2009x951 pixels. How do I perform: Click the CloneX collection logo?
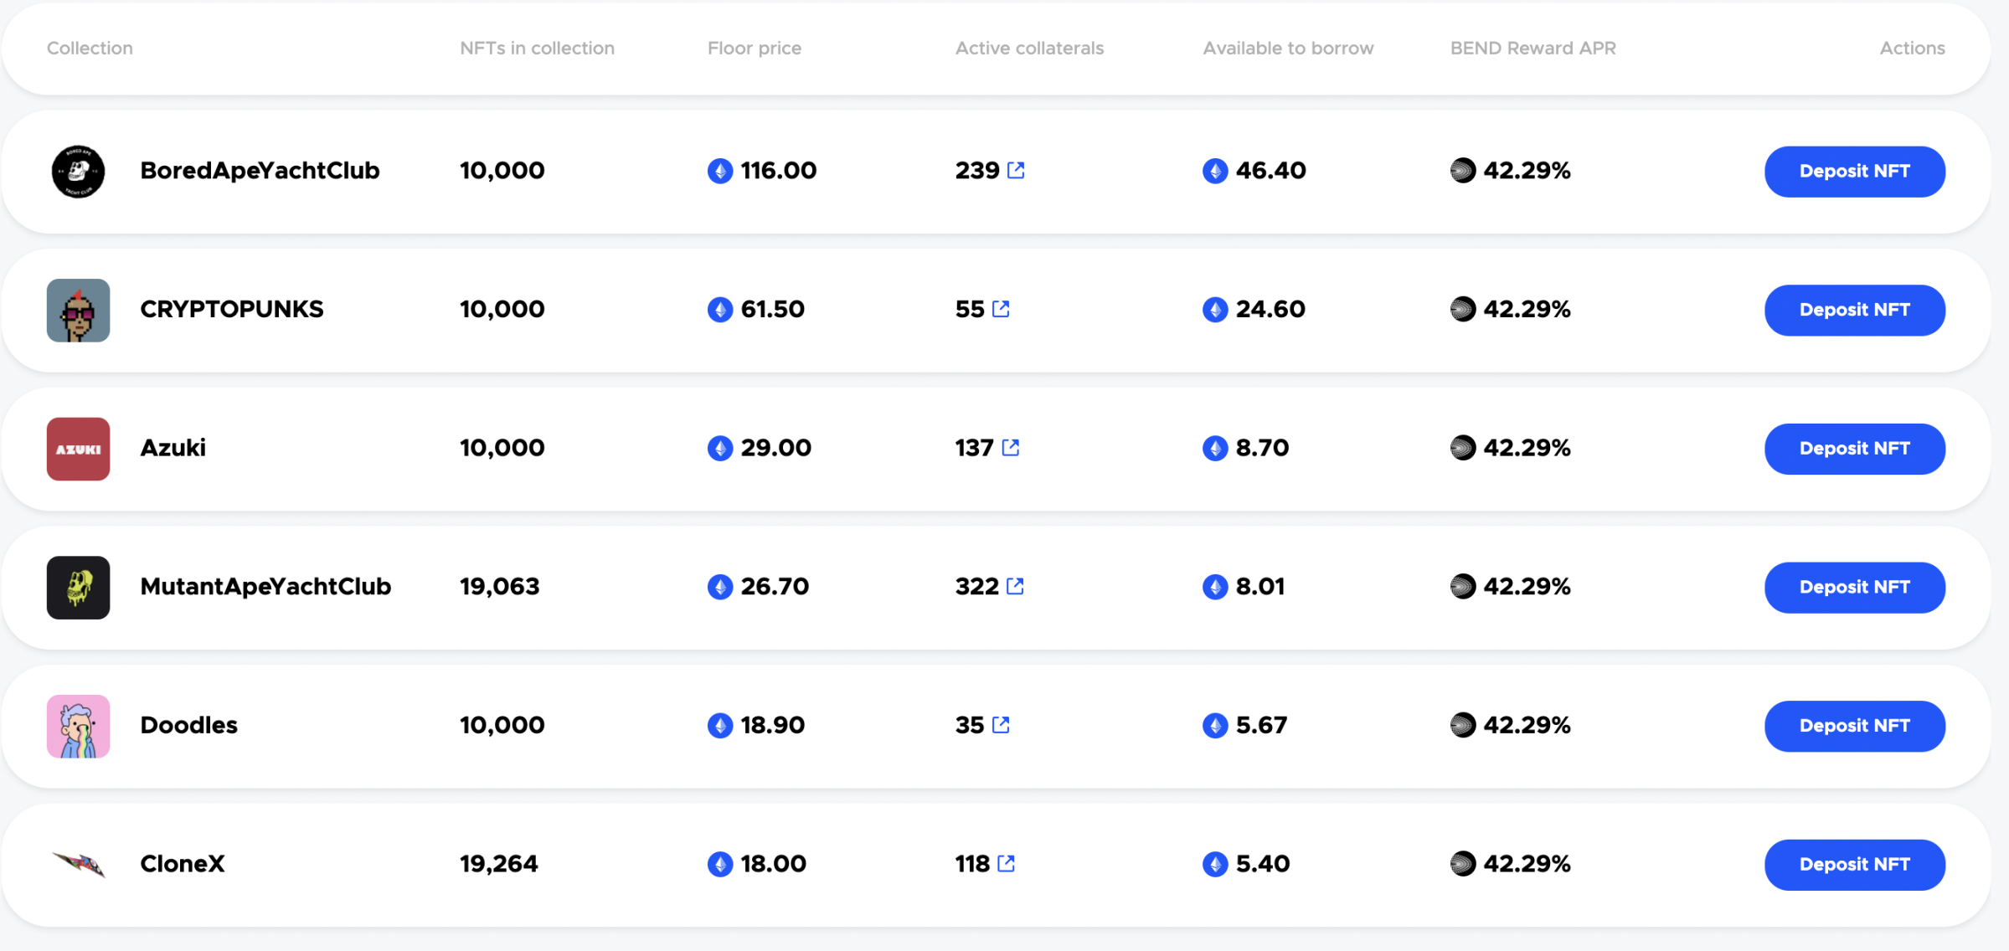(78, 864)
